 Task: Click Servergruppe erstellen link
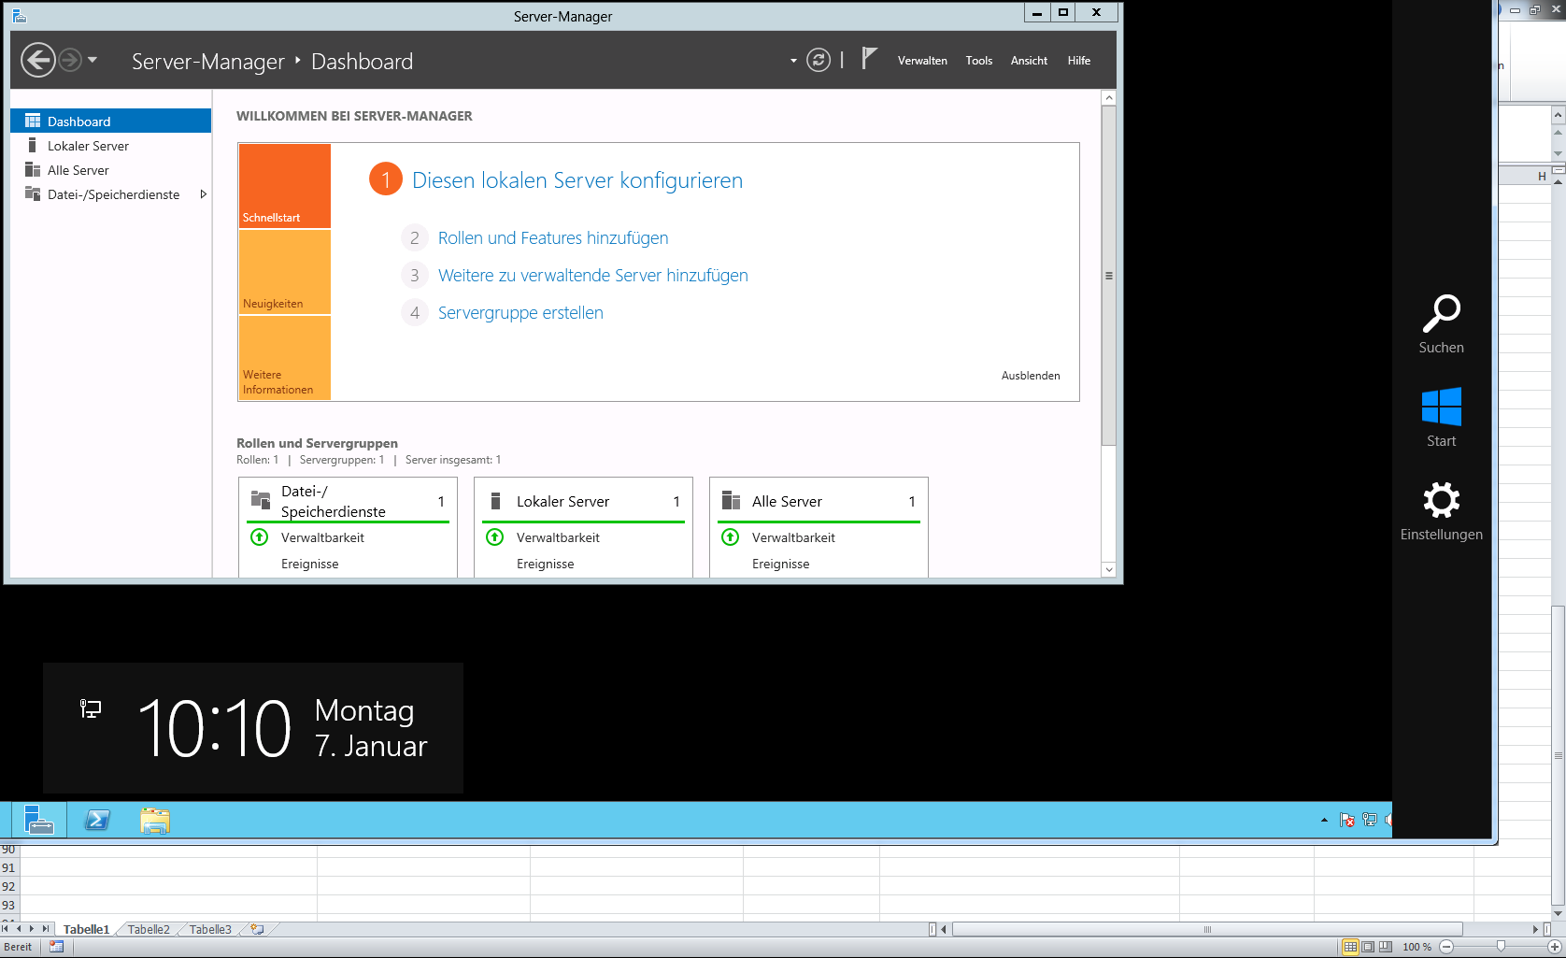520,313
